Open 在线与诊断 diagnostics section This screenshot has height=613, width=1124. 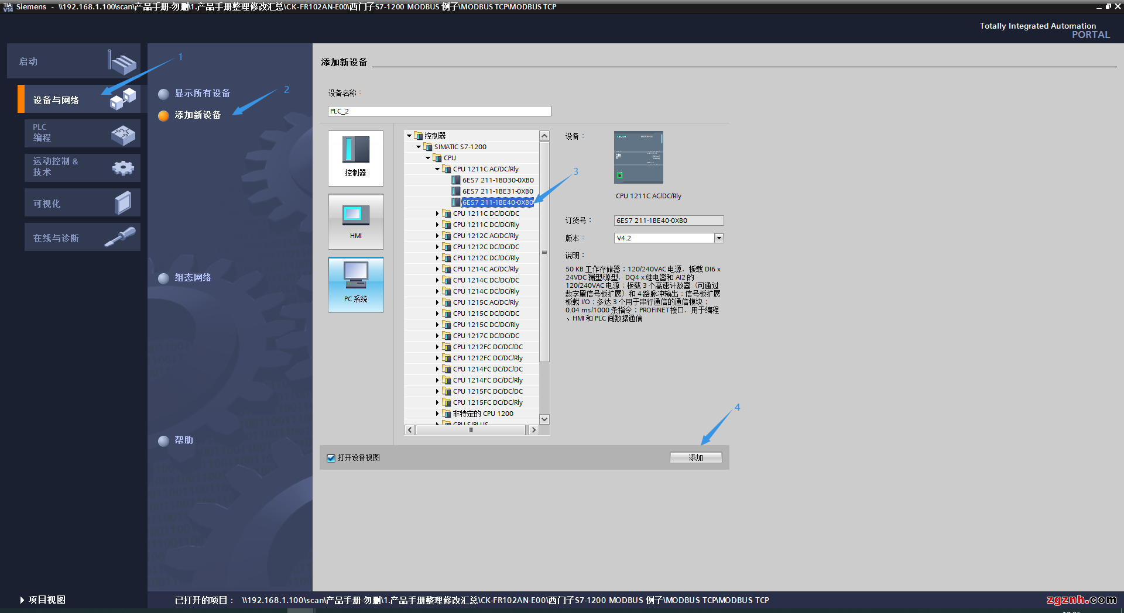point(82,237)
